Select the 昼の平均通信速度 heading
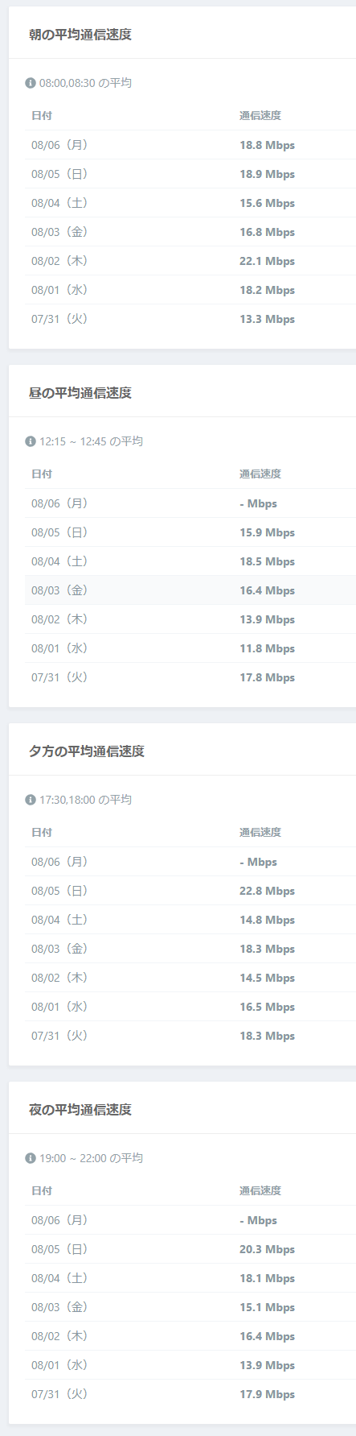Screen dimensions: 356x1436 (80, 393)
